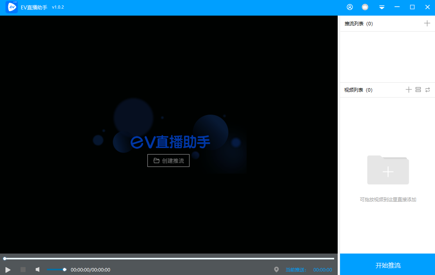The height and width of the screenshot is (275, 435).
Task: Click the EV app logo icon
Action: pos(12,7)
